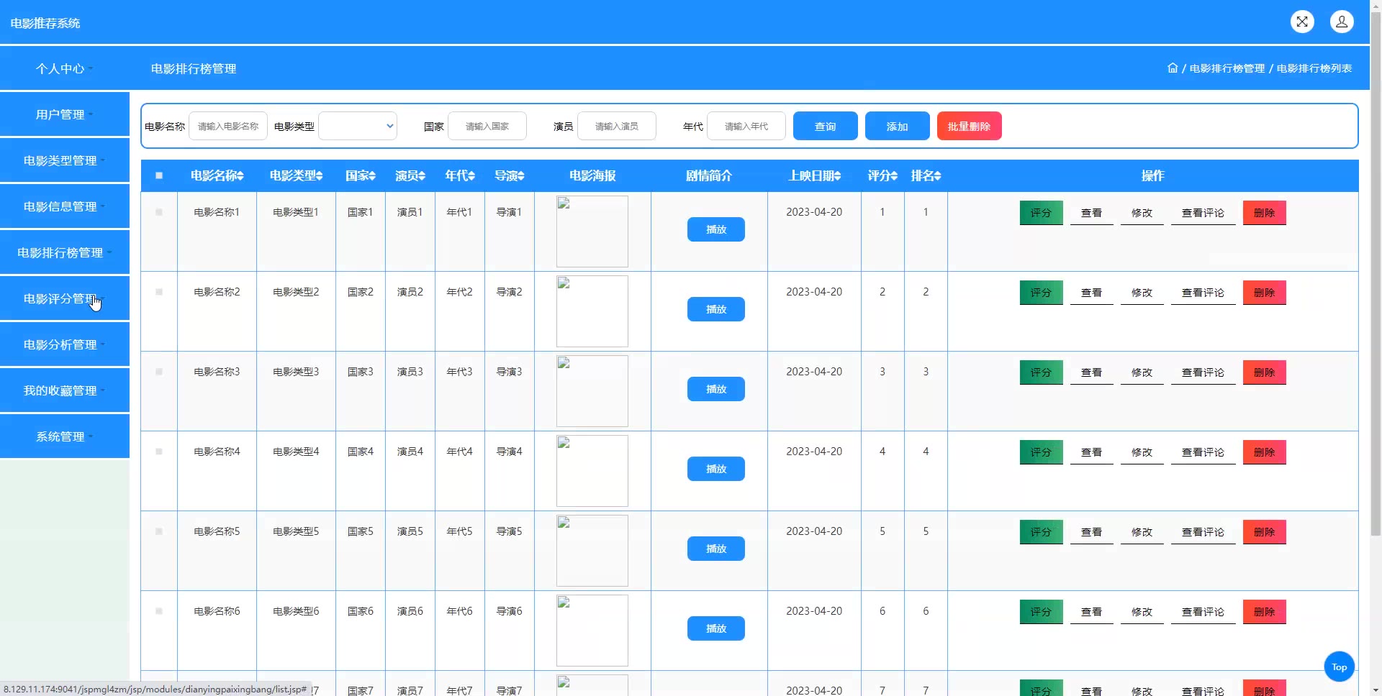Screen dimensions: 1382x696
Task: Expand the 电影评分管理 sidebar menu
Action: [65, 298]
